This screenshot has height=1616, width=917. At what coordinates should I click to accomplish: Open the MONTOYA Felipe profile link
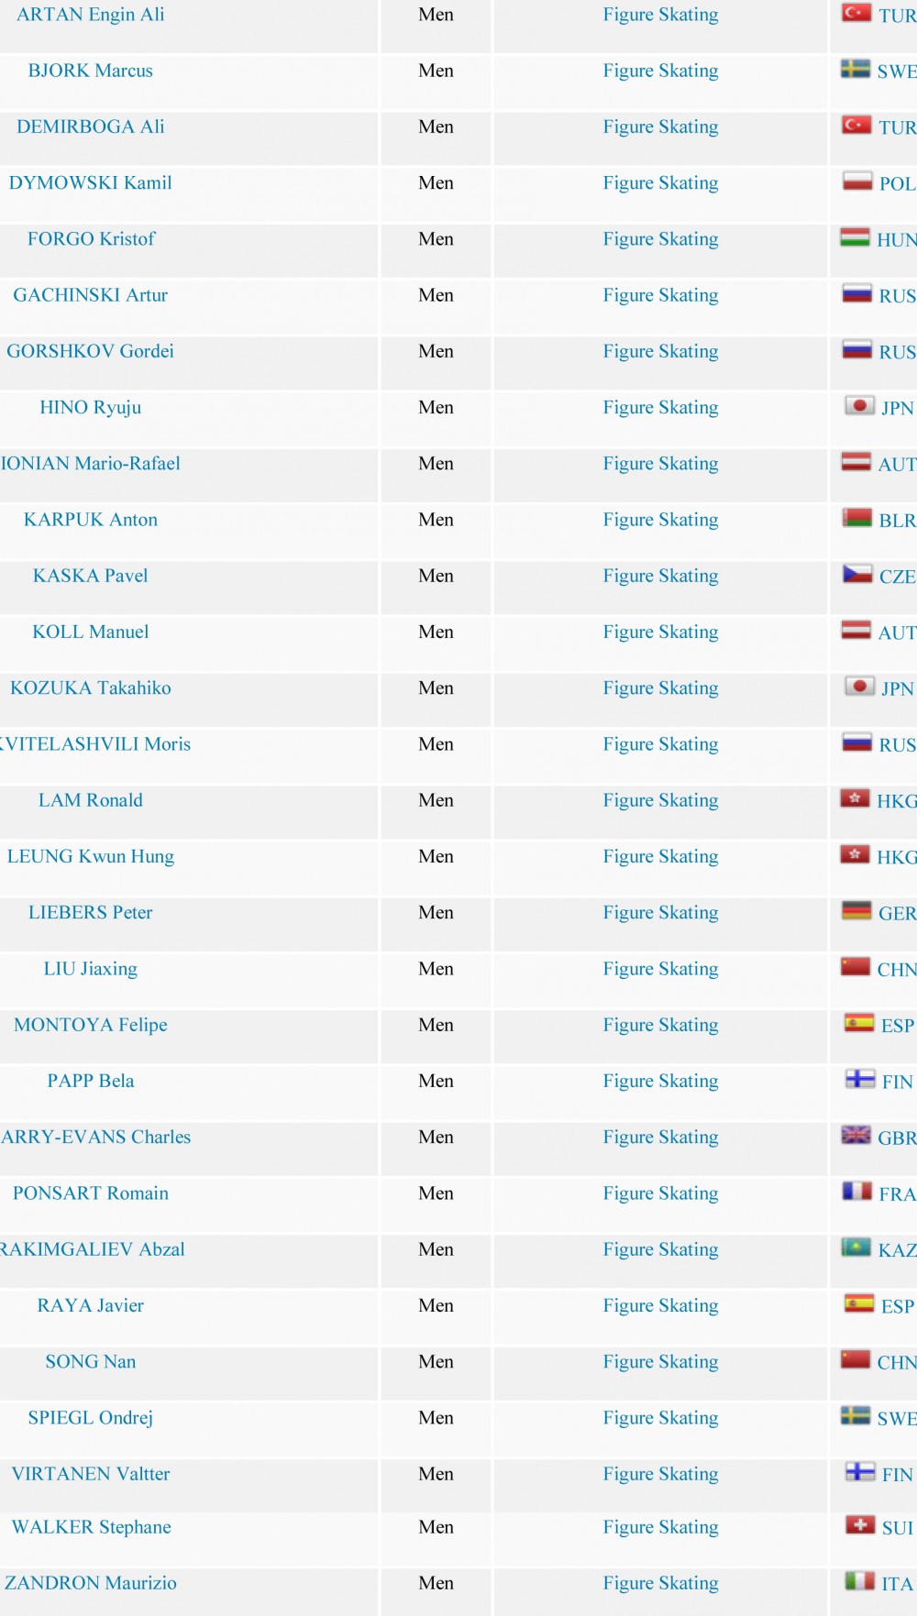click(x=91, y=1025)
